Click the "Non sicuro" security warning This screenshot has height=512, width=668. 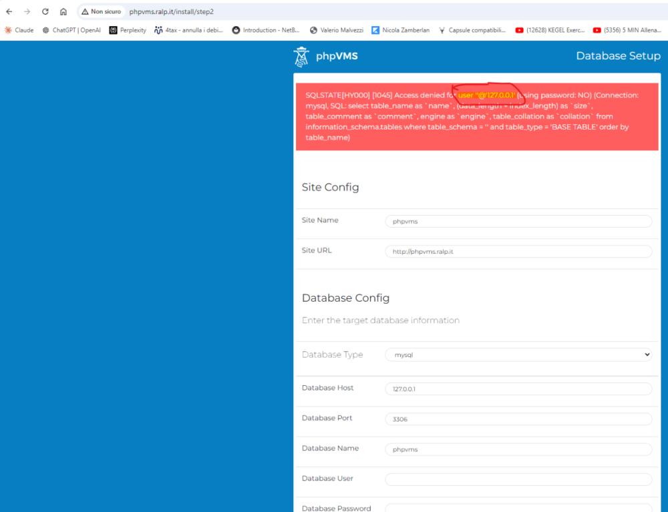101,12
